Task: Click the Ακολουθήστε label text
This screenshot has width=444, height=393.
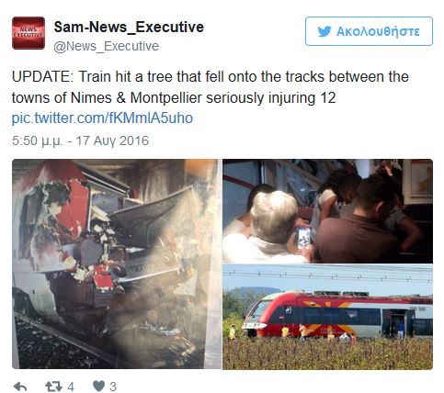Action: tap(378, 31)
